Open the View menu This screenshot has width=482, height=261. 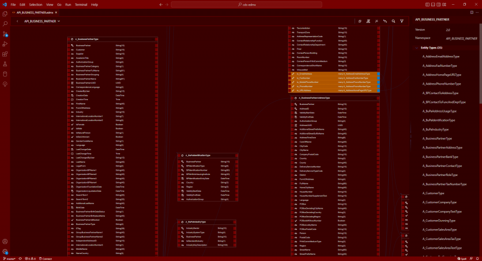pos(49,5)
